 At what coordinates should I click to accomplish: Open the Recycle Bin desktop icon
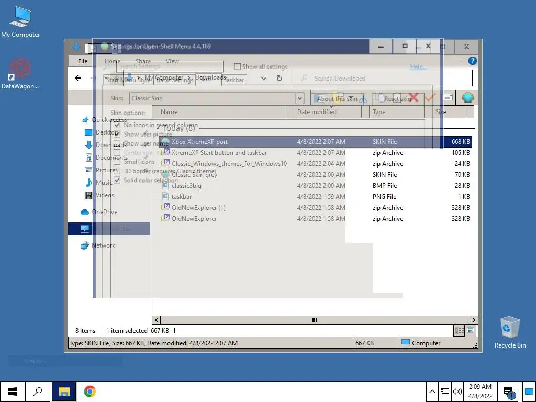coord(510,332)
